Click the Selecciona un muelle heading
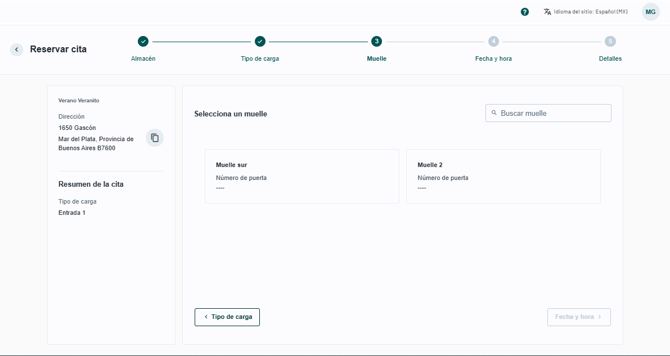The width and height of the screenshot is (670, 356). click(x=231, y=114)
